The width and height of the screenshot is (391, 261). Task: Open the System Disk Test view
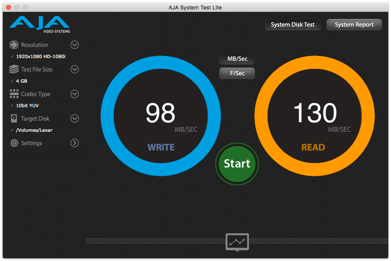pyautogui.click(x=293, y=25)
